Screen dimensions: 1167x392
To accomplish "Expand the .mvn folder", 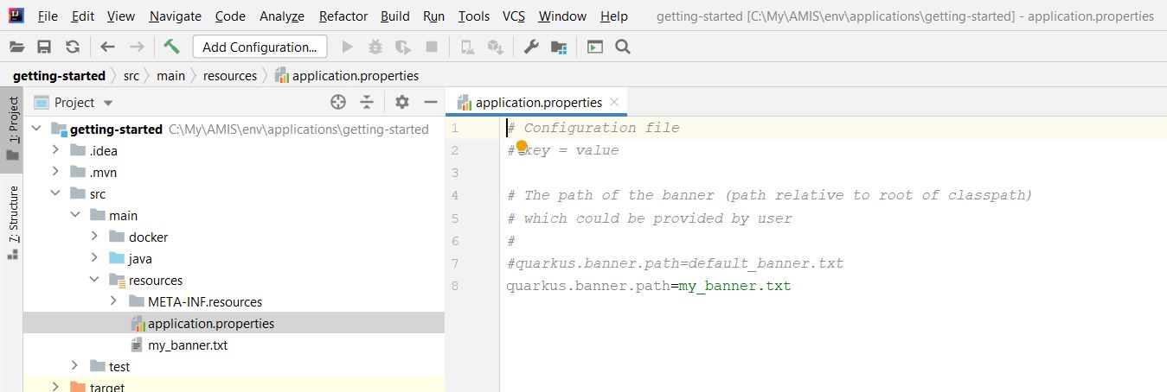I will (x=55, y=172).
